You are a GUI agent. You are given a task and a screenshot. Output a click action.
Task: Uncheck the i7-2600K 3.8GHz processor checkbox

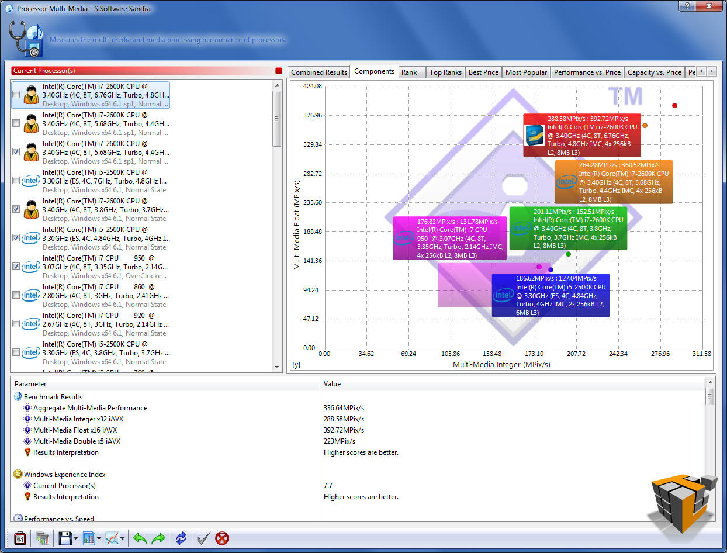(16, 209)
